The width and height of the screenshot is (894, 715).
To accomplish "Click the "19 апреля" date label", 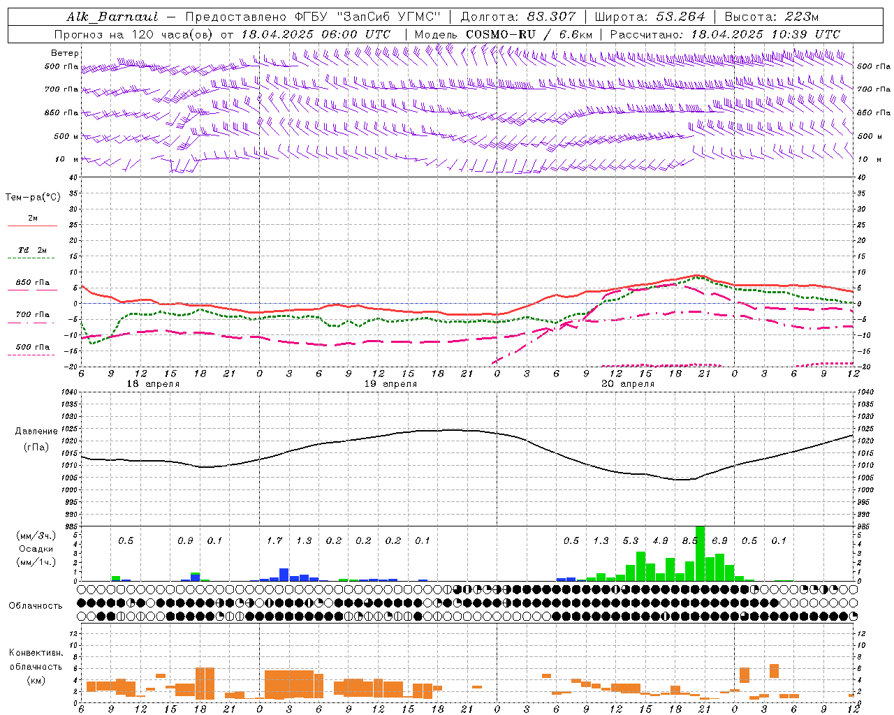I will tap(390, 384).
